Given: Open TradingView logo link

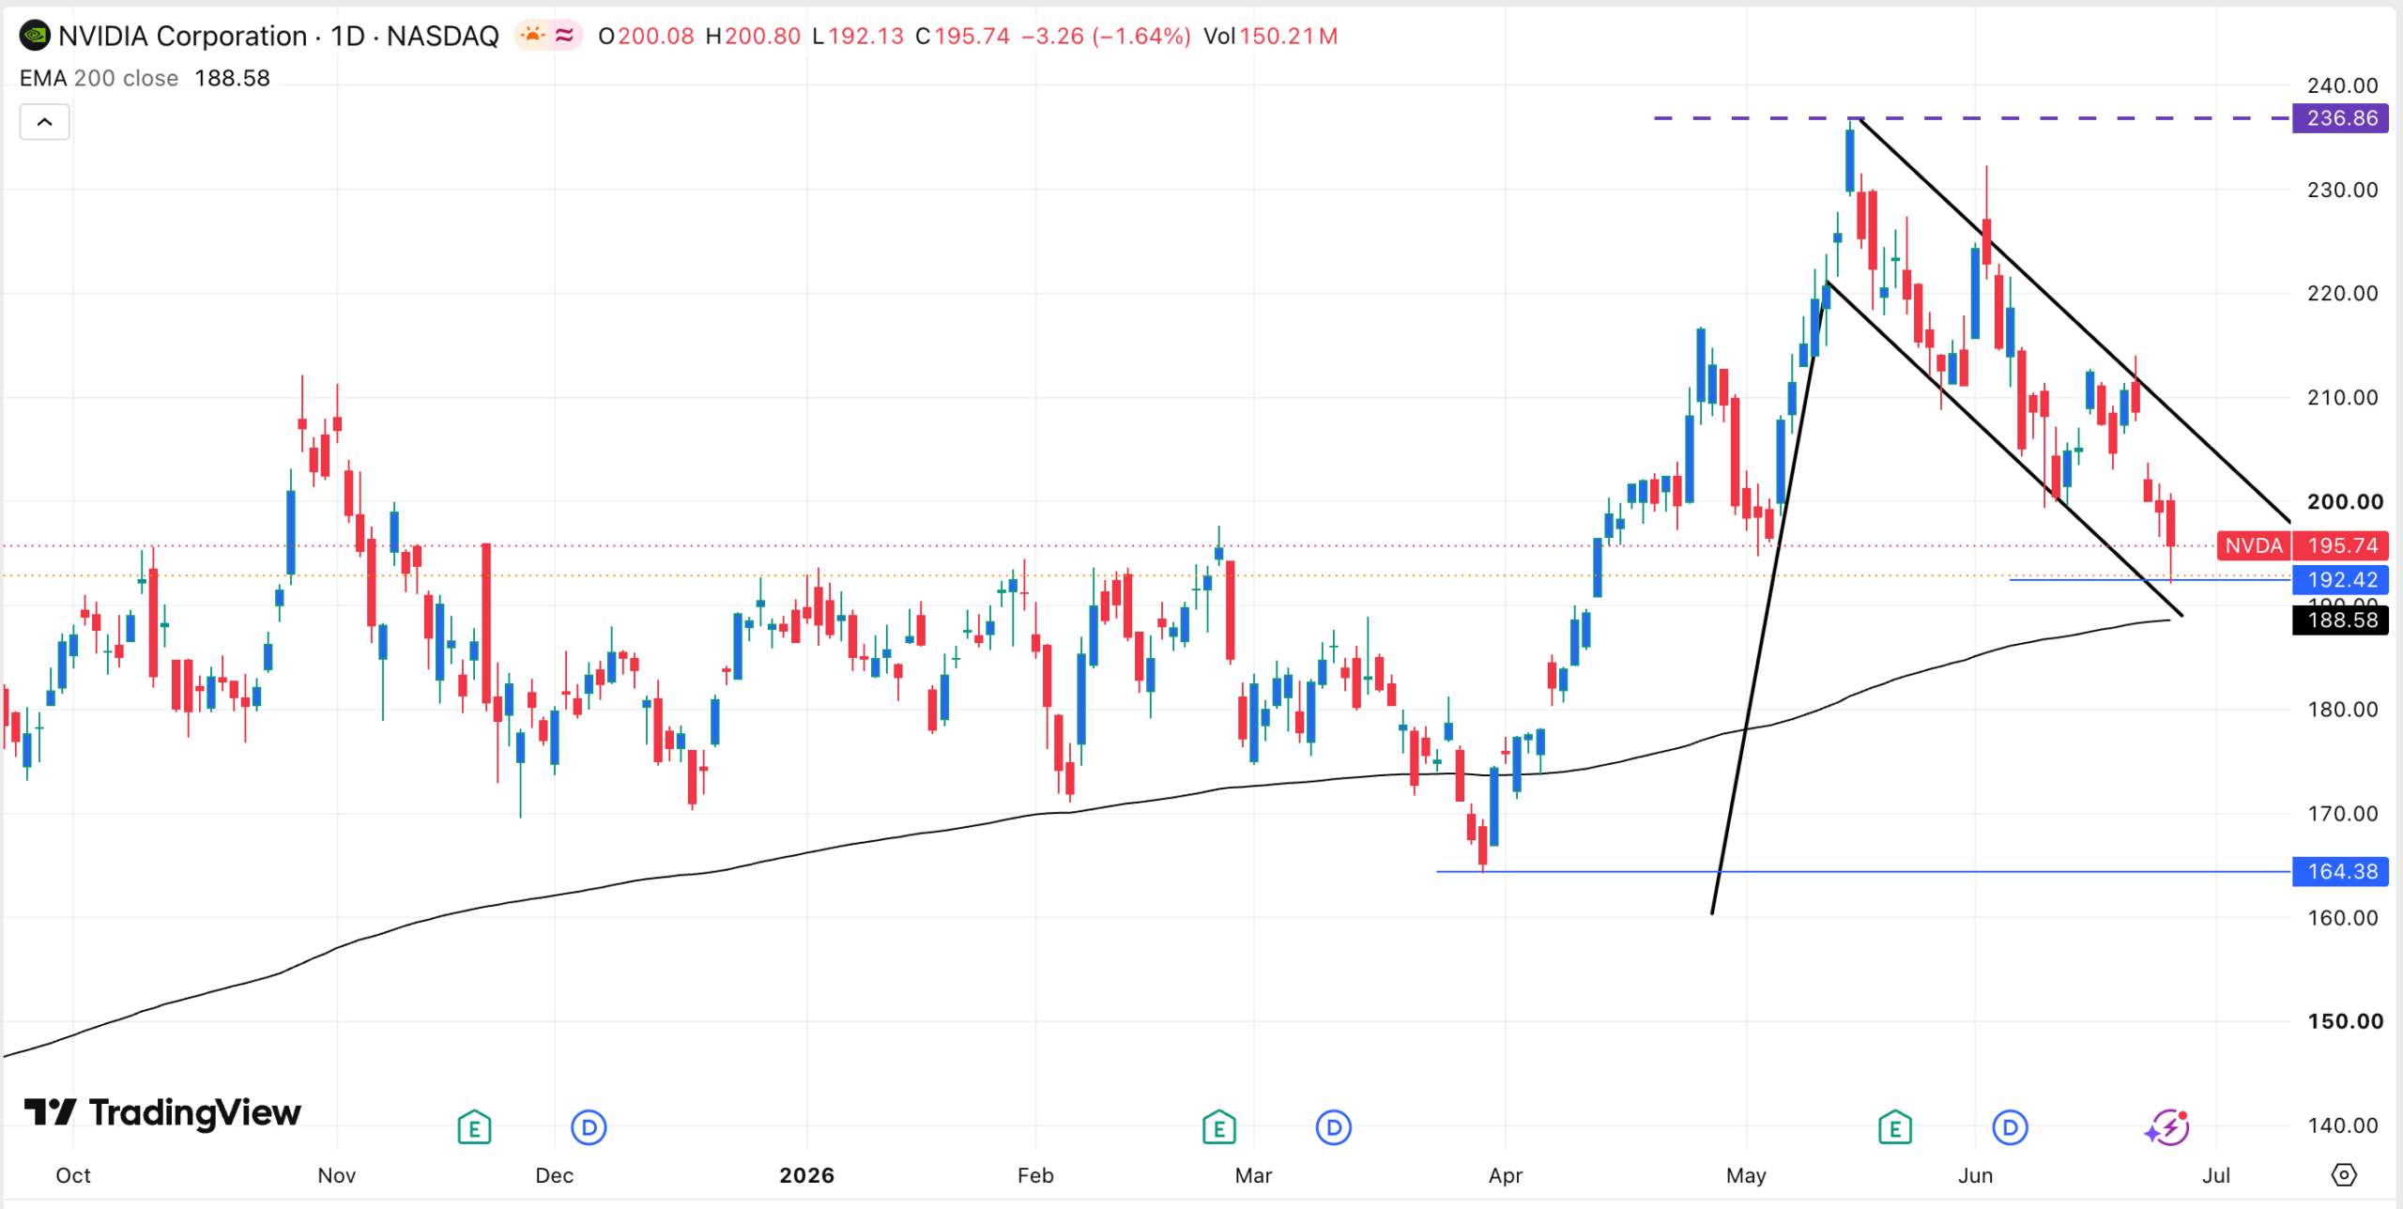Looking at the screenshot, I should tap(162, 1112).
